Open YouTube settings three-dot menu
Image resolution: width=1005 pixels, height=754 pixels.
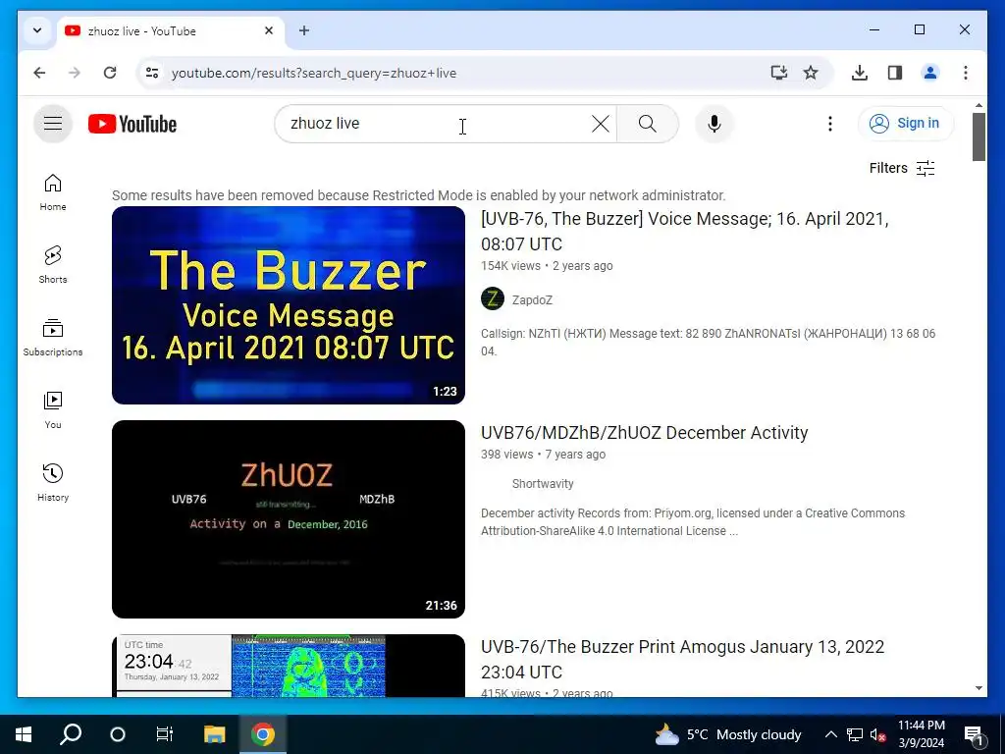pyautogui.click(x=830, y=123)
